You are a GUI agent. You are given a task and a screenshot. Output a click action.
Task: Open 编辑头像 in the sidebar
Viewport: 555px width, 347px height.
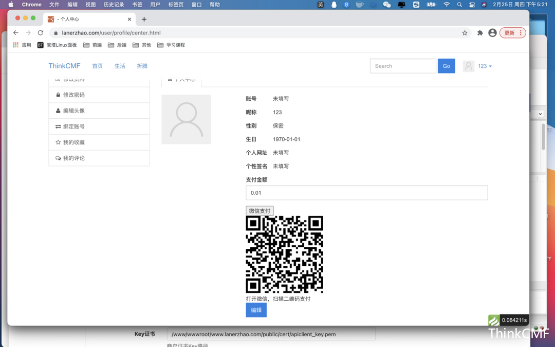[99, 111]
